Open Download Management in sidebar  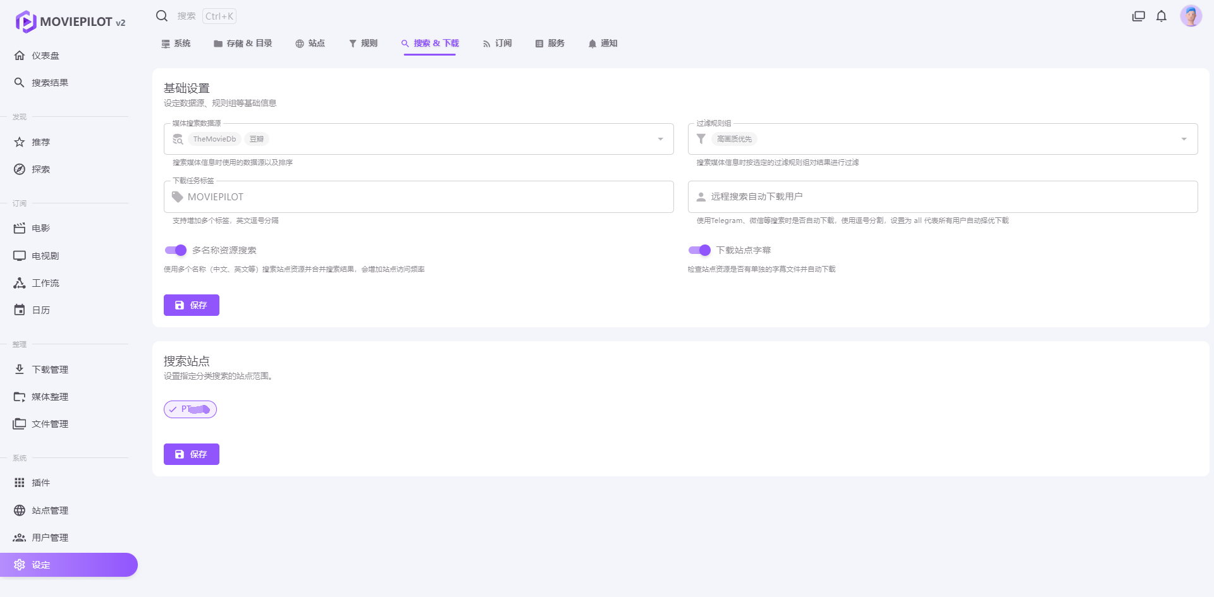49,370
